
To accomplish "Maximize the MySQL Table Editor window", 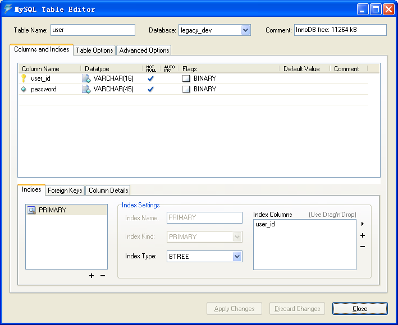I will coord(376,10).
